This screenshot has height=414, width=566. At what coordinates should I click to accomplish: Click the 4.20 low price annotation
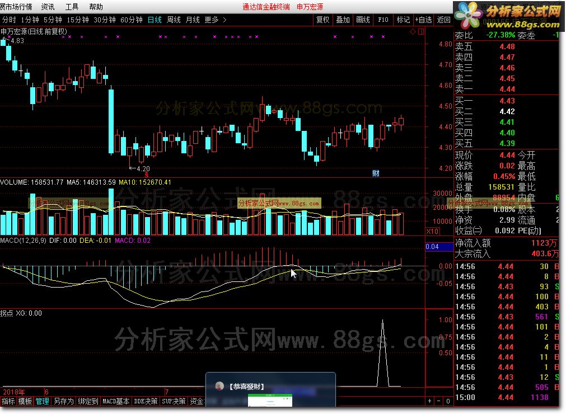point(140,168)
